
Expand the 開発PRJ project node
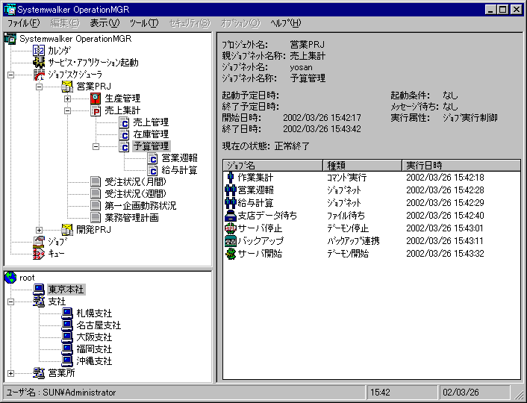(x=39, y=230)
